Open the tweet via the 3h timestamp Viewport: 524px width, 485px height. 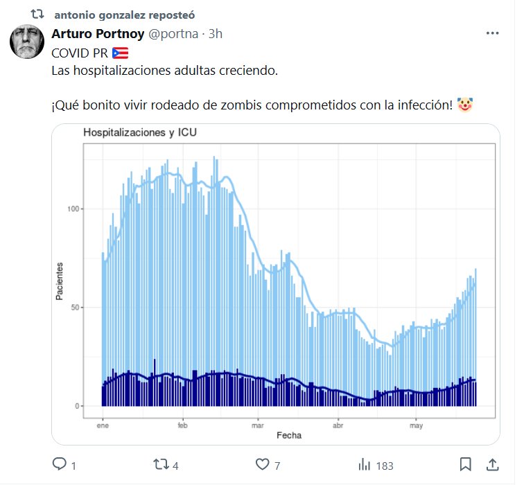click(215, 34)
